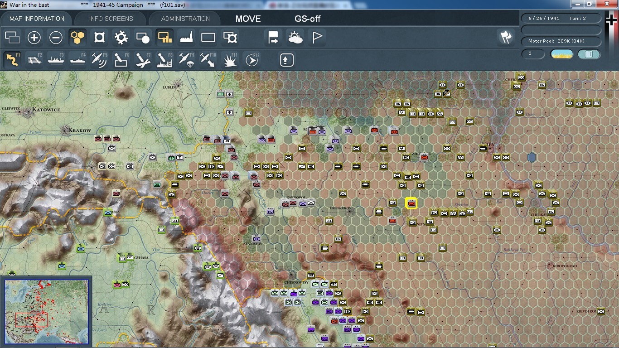Open the INFO SCREENS tab

coord(111,19)
